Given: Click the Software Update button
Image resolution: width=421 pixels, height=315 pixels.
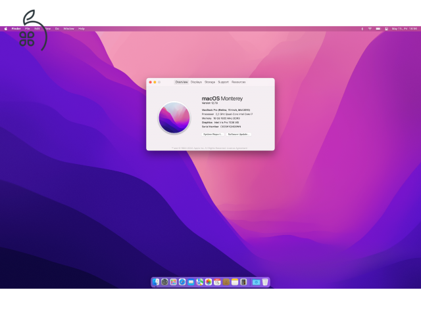Looking at the screenshot, I should click(239, 134).
